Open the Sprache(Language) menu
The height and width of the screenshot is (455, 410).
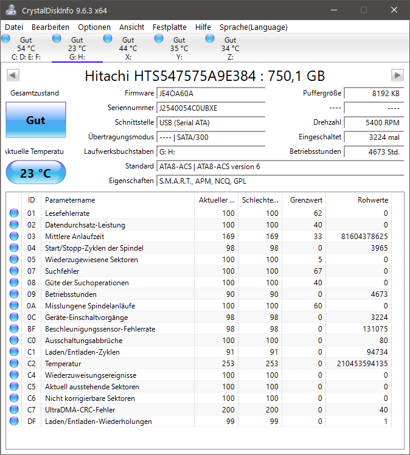[253, 27]
